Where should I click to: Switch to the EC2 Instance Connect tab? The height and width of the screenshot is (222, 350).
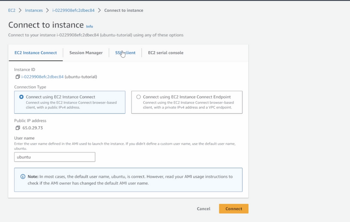coord(36,53)
